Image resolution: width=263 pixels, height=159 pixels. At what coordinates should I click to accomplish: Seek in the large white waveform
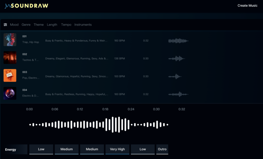[99, 125]
